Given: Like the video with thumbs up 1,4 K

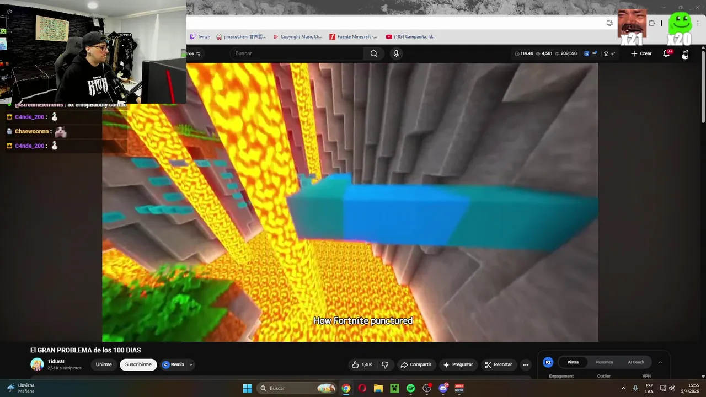Looking at the screenshot, I should 362,364.
